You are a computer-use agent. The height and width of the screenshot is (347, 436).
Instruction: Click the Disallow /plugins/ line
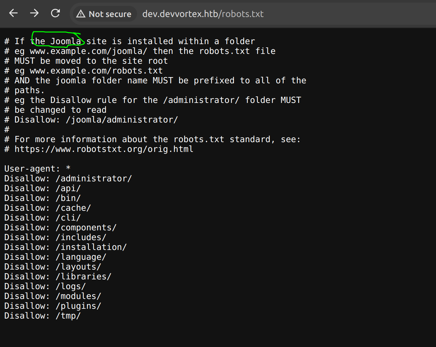[x=52, y=306]
